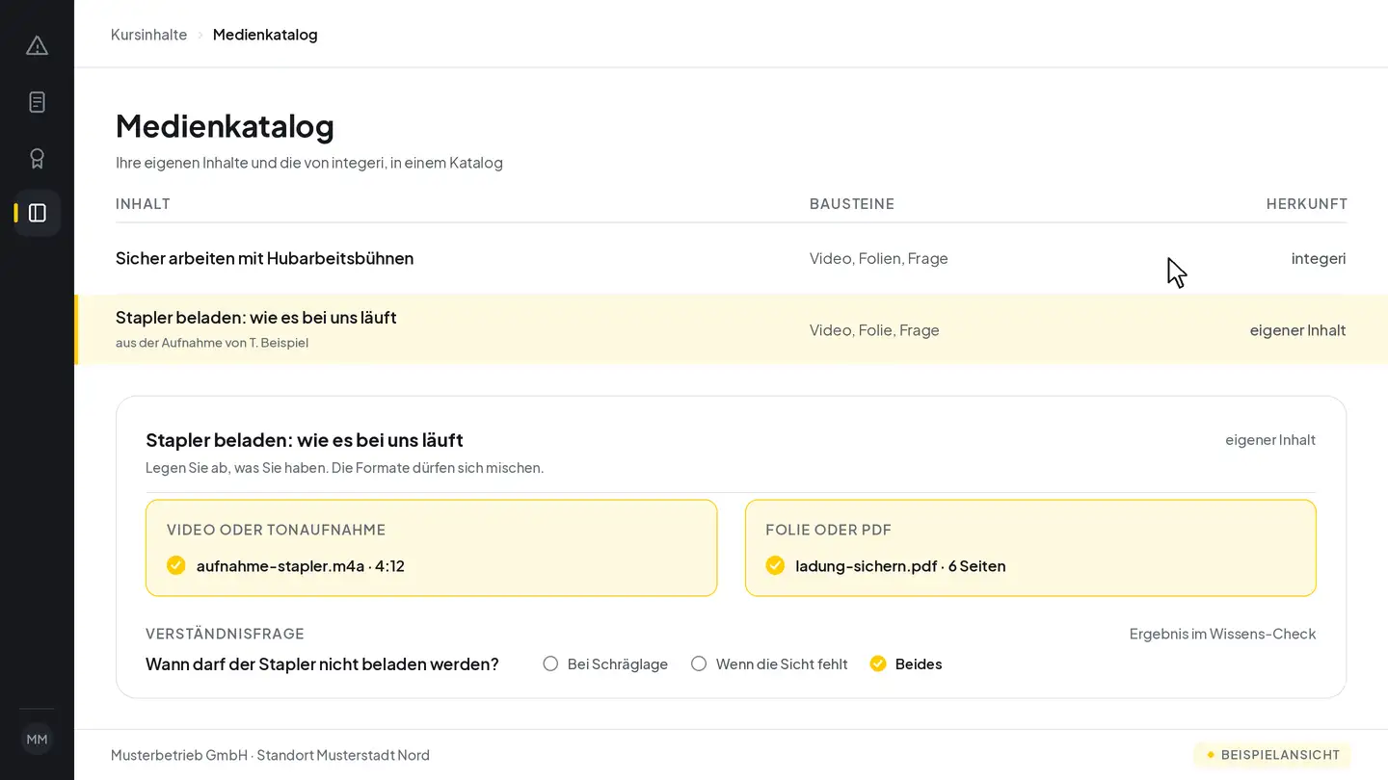Screen dimensions: 1388x780
Task: Collapse the 'Stapler beladen' highlighted row
Action: point(732,329)
